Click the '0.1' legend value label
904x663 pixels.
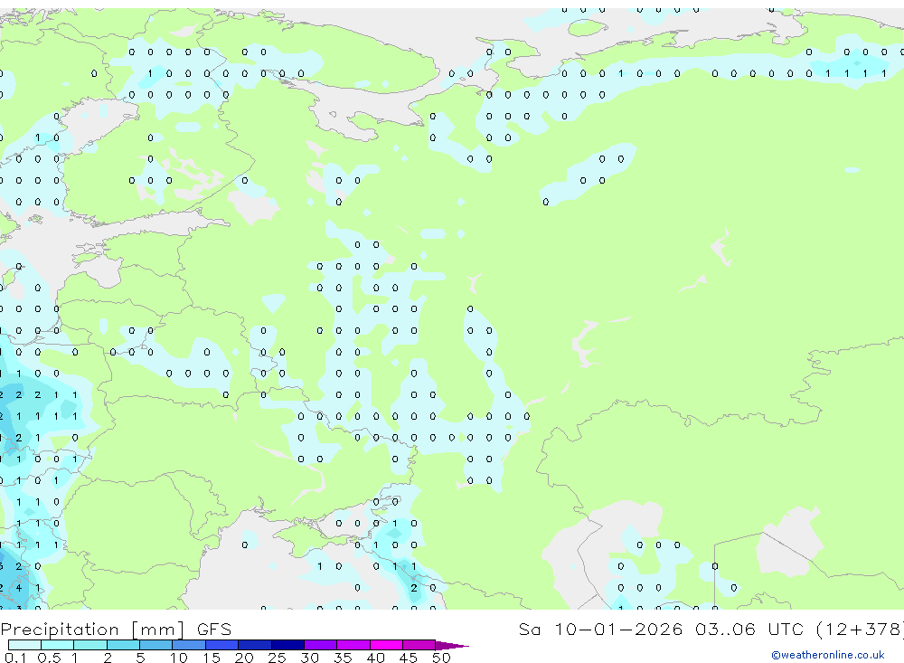pos(15,658)
